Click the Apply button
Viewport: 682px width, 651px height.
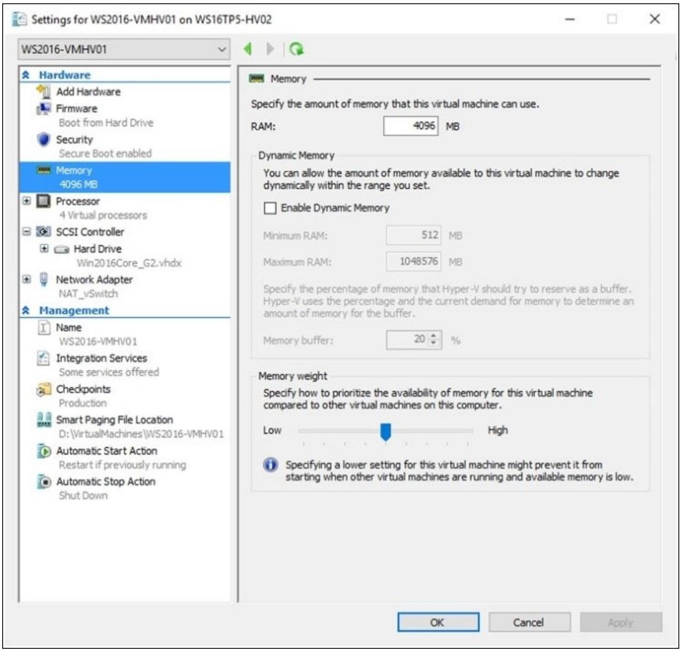point(620,622)
